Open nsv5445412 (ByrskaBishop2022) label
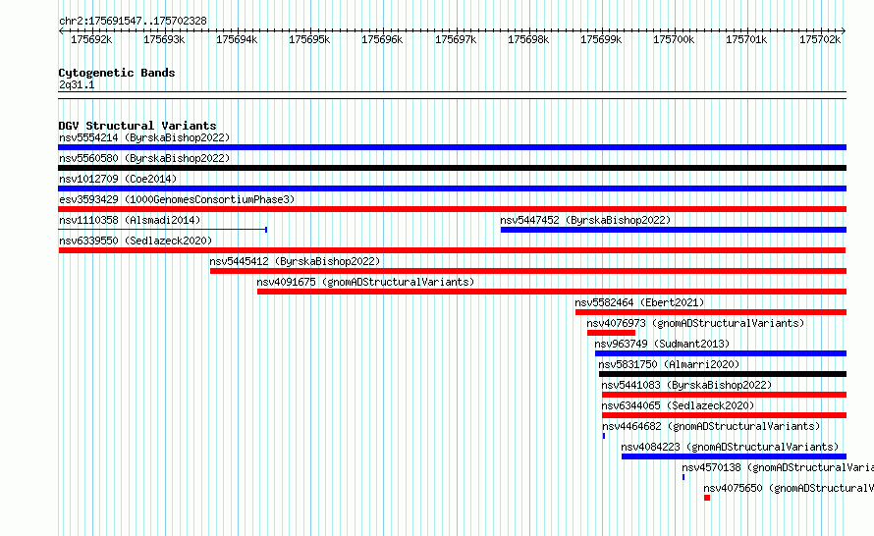 (295, 261)
